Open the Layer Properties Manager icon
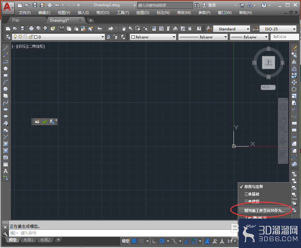 pyautogui.click(x=8, y=37)
